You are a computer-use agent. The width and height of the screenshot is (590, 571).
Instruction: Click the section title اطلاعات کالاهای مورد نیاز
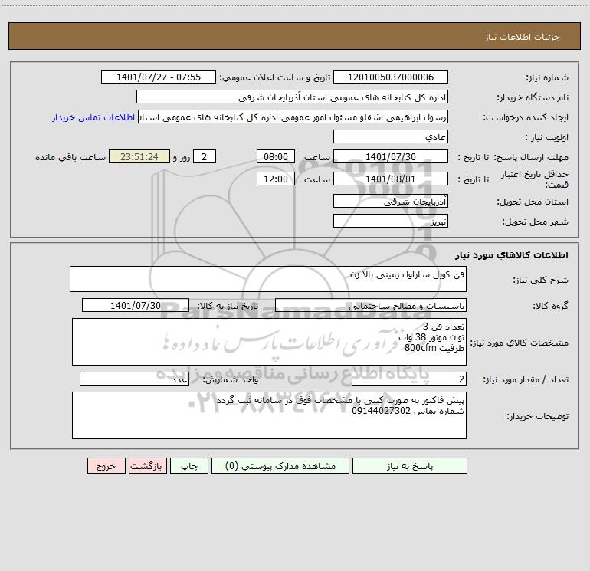(x=512, y=255)
